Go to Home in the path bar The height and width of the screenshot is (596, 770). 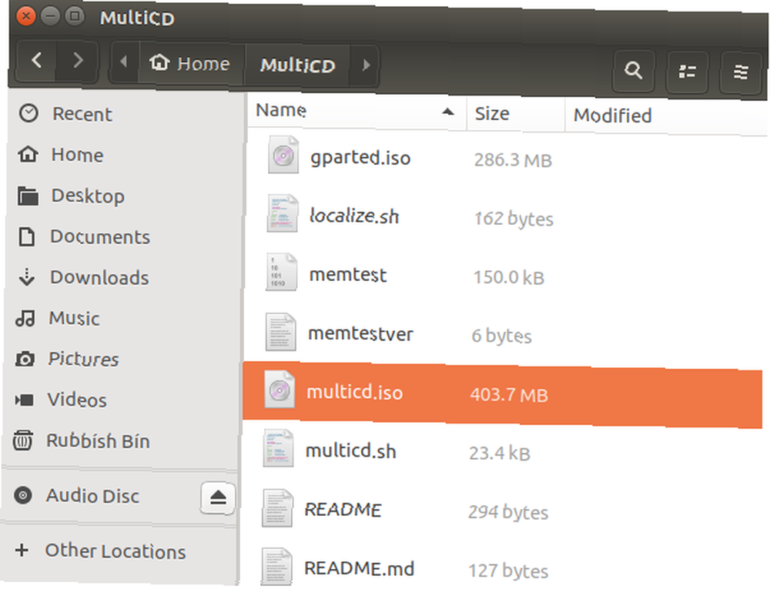click(190, 63)
